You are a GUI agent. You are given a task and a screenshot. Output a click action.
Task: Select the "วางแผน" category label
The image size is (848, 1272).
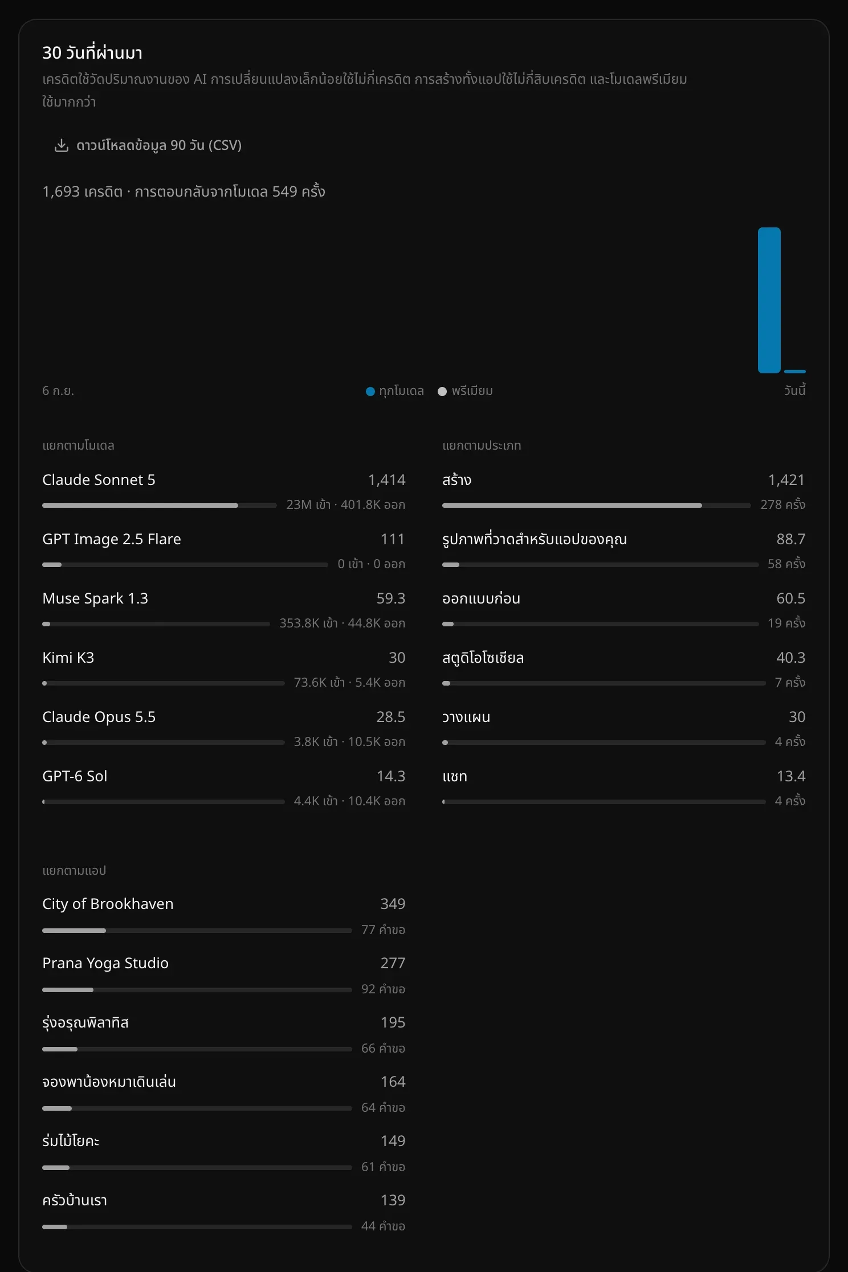(x=466, y=717)
